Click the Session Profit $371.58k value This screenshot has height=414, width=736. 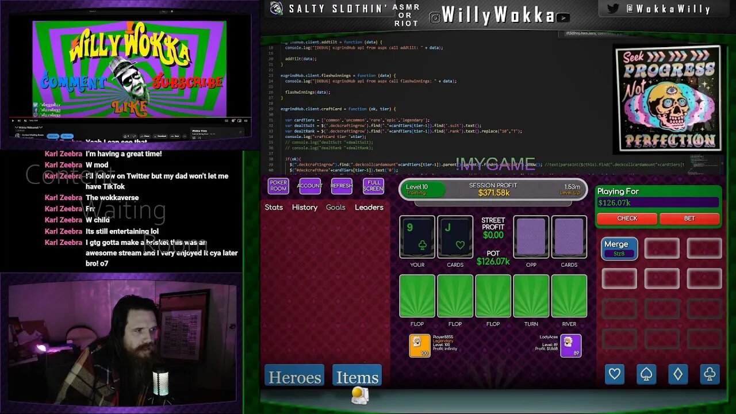tap(493, 193)
